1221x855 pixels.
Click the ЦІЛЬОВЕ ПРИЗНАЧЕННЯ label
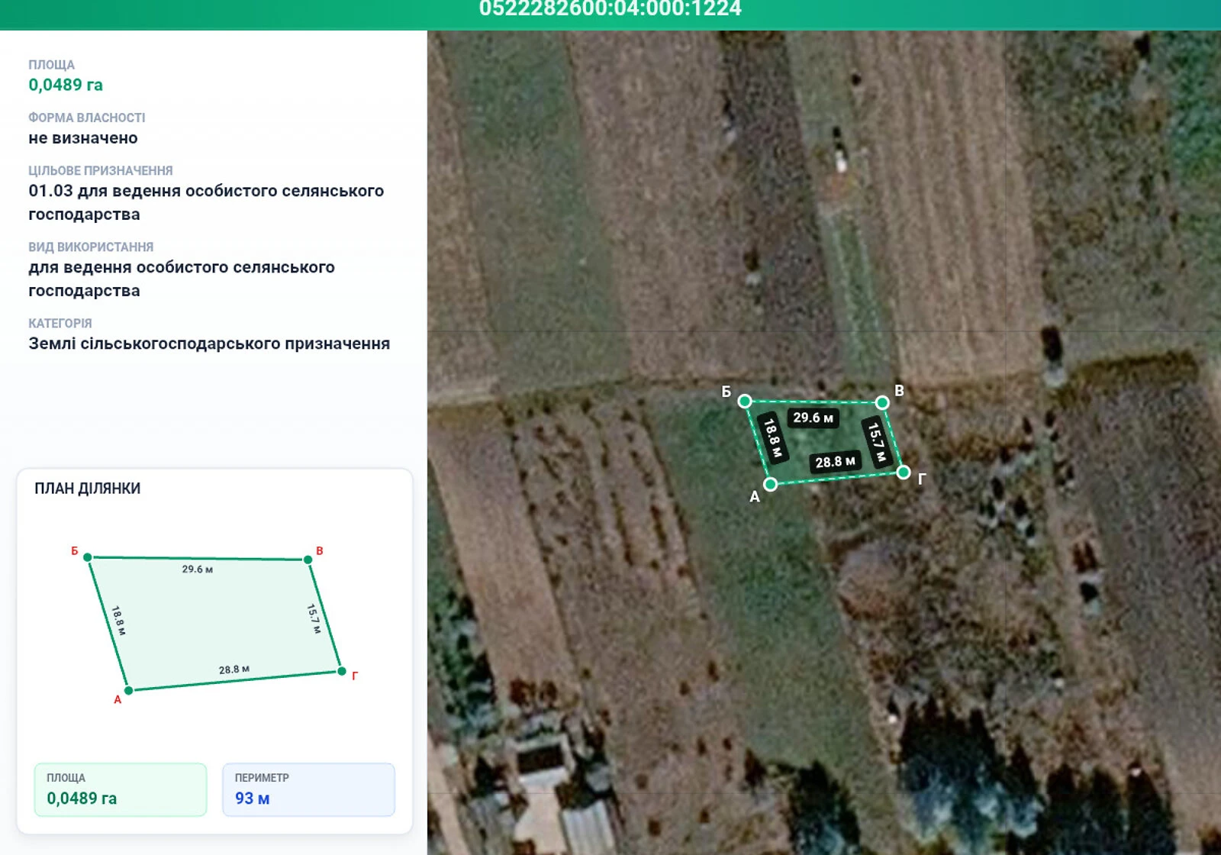101,170
